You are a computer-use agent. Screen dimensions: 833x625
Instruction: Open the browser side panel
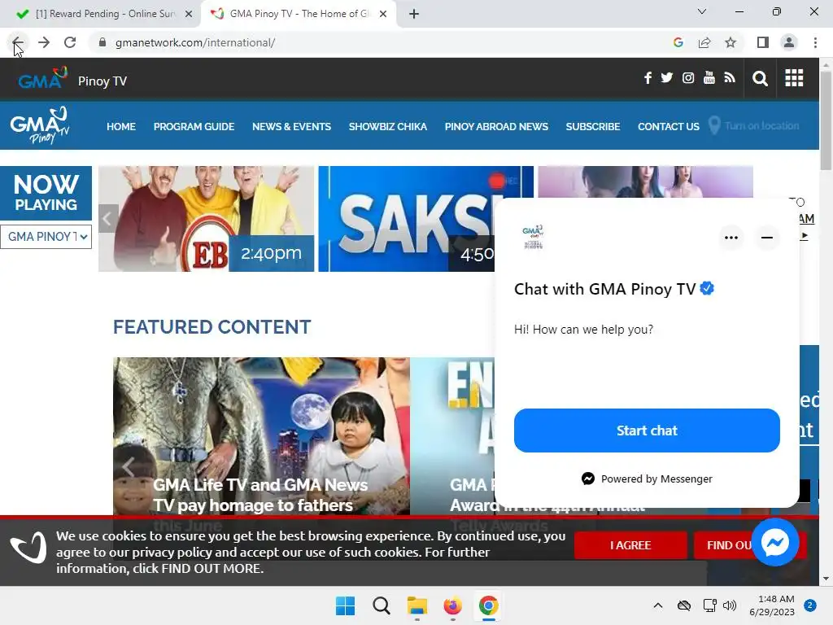(763, 42)
